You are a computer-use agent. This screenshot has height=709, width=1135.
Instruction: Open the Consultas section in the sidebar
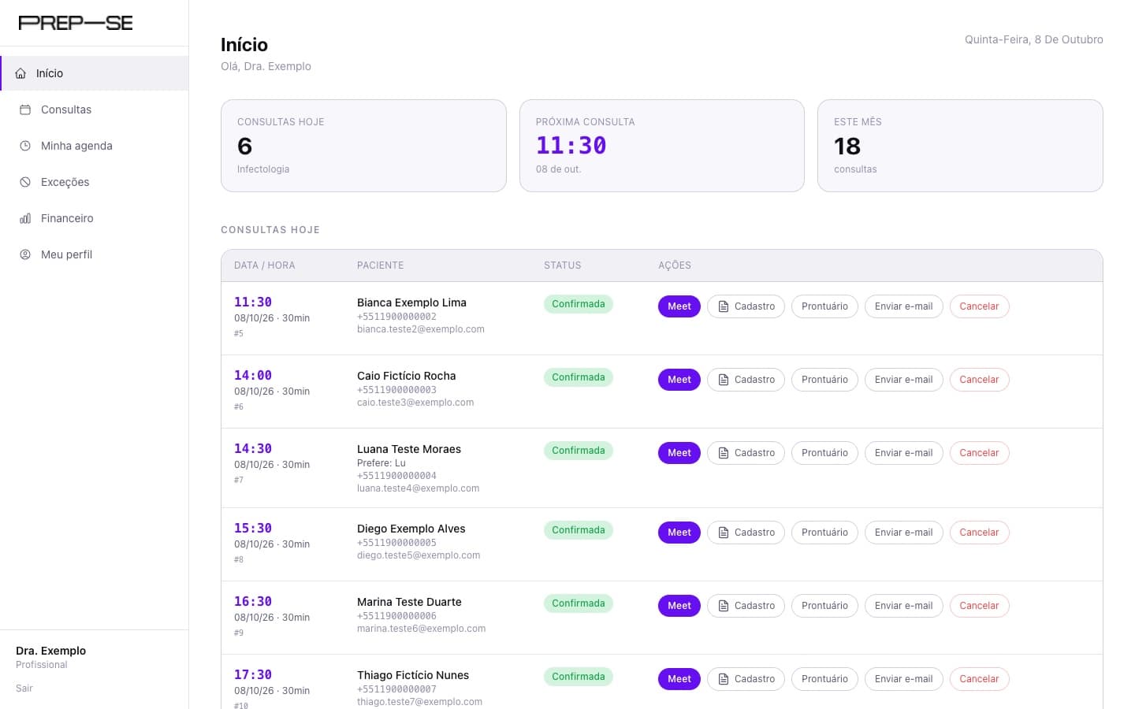click(95, 110)
